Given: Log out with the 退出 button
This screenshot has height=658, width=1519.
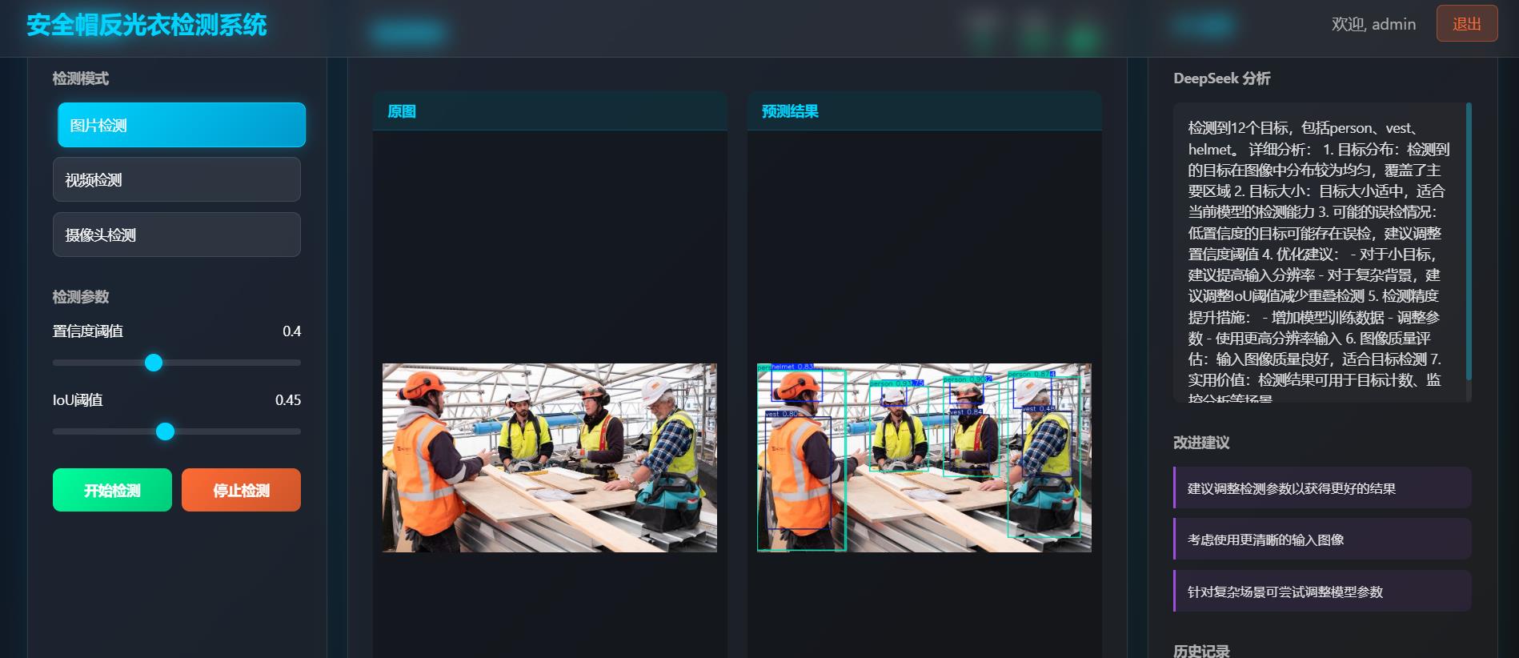Looking at the screenshot, I should tap(1467, 24).
